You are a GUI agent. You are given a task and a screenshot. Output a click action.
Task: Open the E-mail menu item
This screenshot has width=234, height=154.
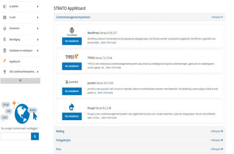pos(20,18)
